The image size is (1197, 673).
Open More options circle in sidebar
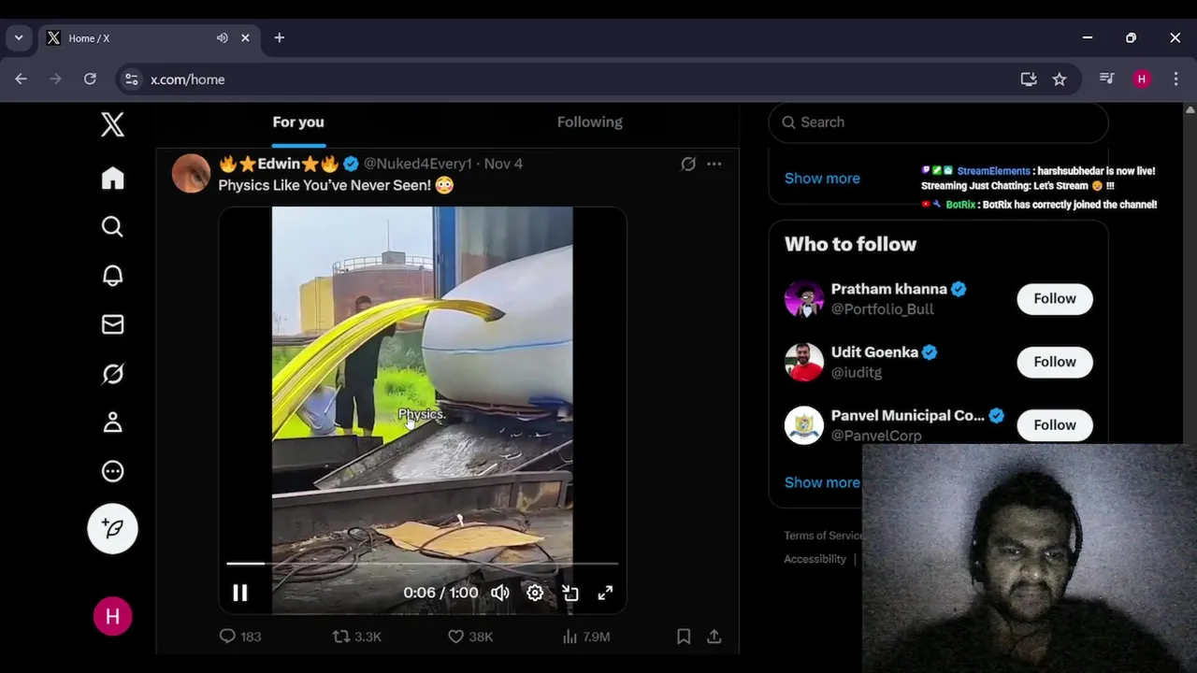[112, 471]
